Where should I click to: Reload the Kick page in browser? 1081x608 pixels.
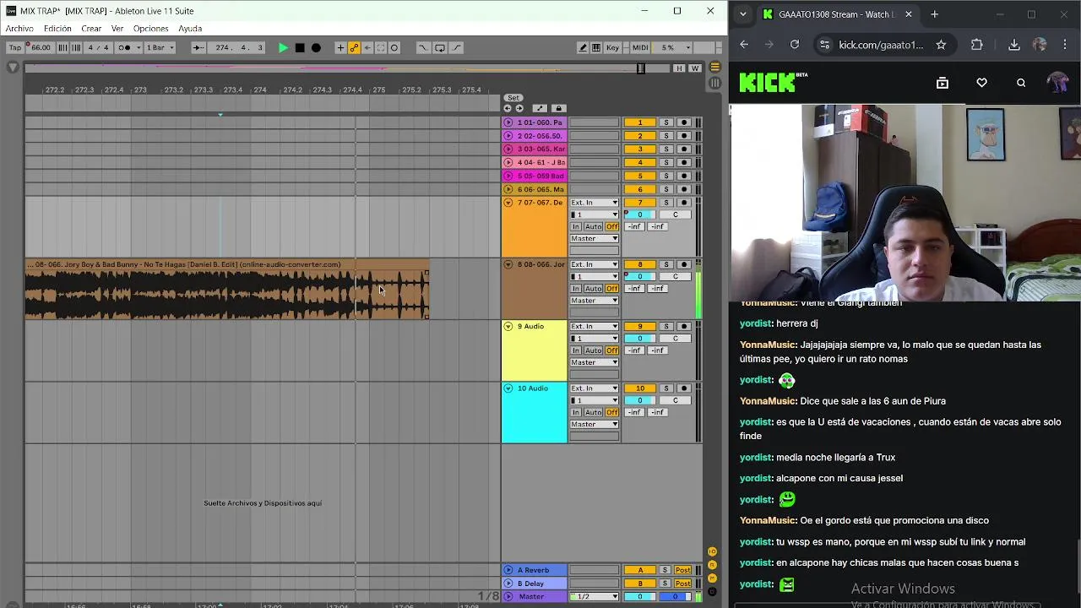click(x=795, y=45)
